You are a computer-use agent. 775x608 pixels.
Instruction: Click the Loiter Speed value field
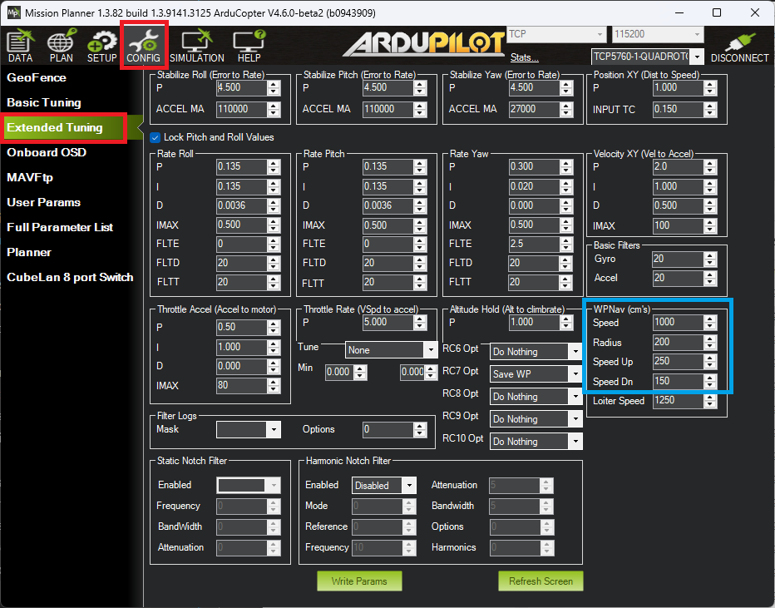[x=676, y=401]
